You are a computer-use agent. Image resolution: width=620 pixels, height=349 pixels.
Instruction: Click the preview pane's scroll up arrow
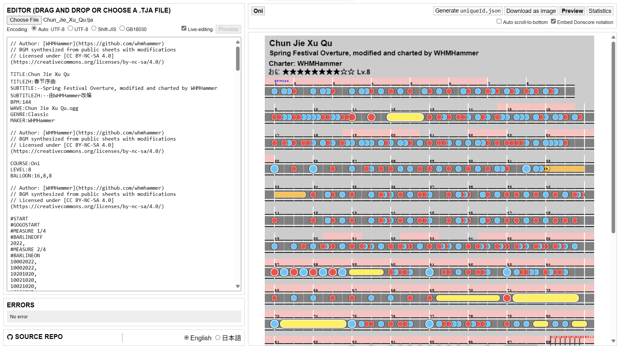[613, 37]
